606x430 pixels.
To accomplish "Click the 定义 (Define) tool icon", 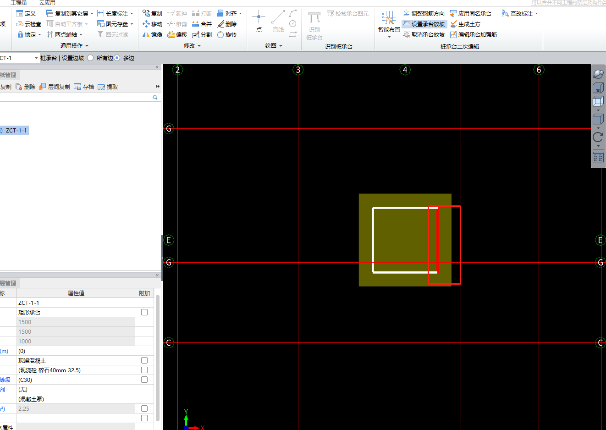I will 20,13.
